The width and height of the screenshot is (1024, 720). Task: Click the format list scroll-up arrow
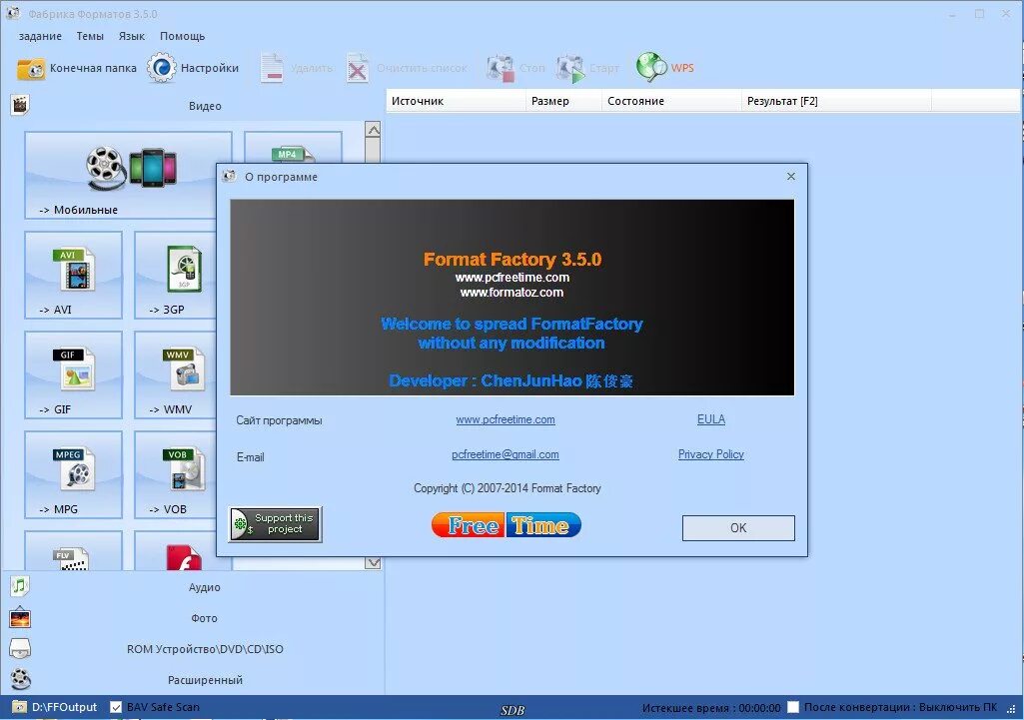click(373, 129)
